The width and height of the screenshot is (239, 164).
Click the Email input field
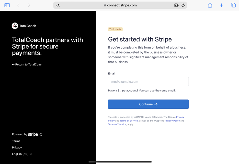pyautogui.click(x=148, y=82)
